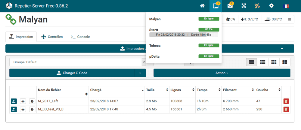Toggle the printer list monitor icon

tap(216, 6)
